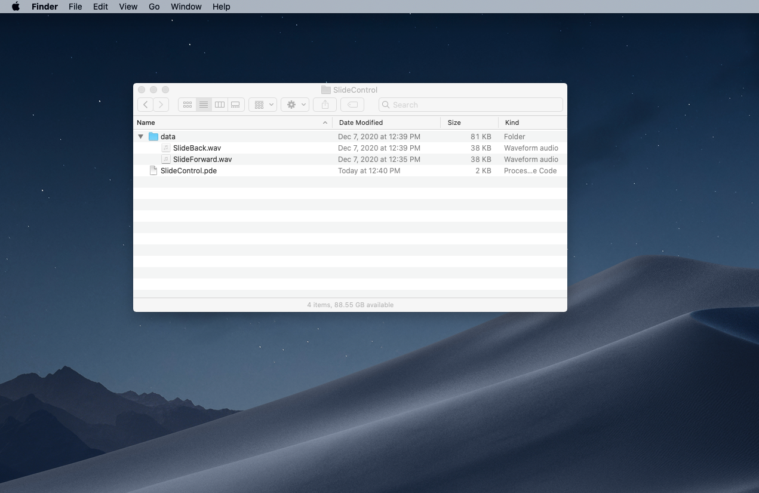Click the Edit Tags button
Image resolution: width=759 pixels, height=493 pixels.
click(x=352, y=105)
